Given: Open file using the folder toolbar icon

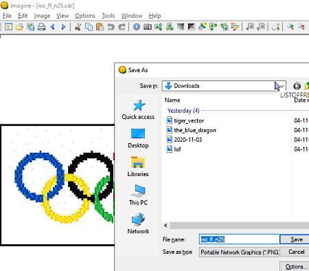Looking at the screenshot, I should pyautogui.click(x=19, y=27).
